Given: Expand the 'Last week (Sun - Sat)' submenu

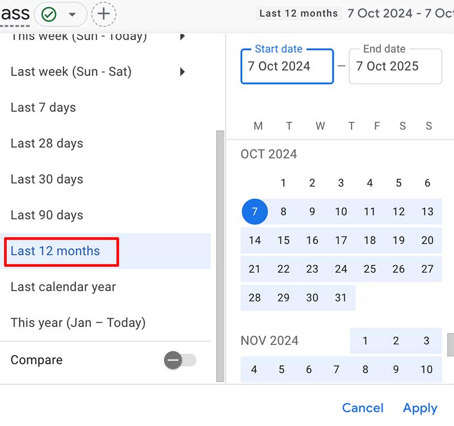Looking at the screenshot, I should [x=183, y=72].
